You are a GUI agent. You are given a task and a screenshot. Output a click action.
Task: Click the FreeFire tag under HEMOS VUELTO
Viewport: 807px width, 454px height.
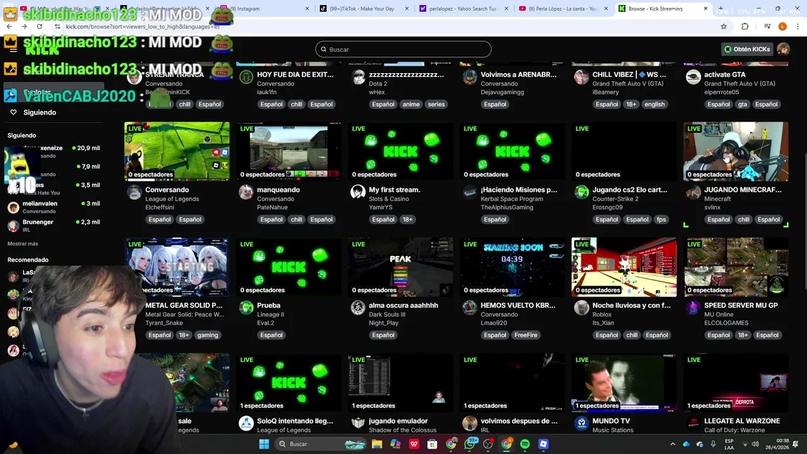tap(525, 335)
